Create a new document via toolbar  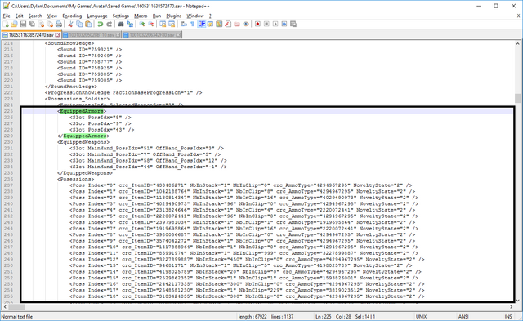[x=6, y=24]
